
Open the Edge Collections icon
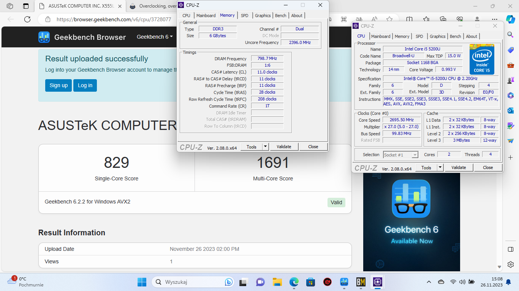(443, 19)
